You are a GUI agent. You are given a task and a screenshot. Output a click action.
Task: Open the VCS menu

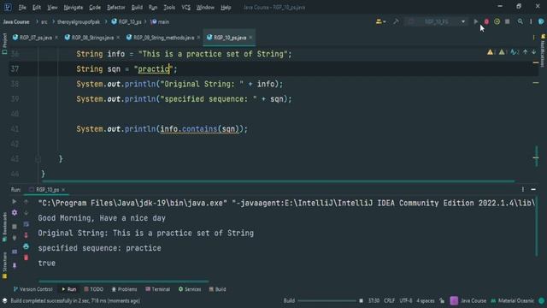pyautogui.click(x=186, y=8)
